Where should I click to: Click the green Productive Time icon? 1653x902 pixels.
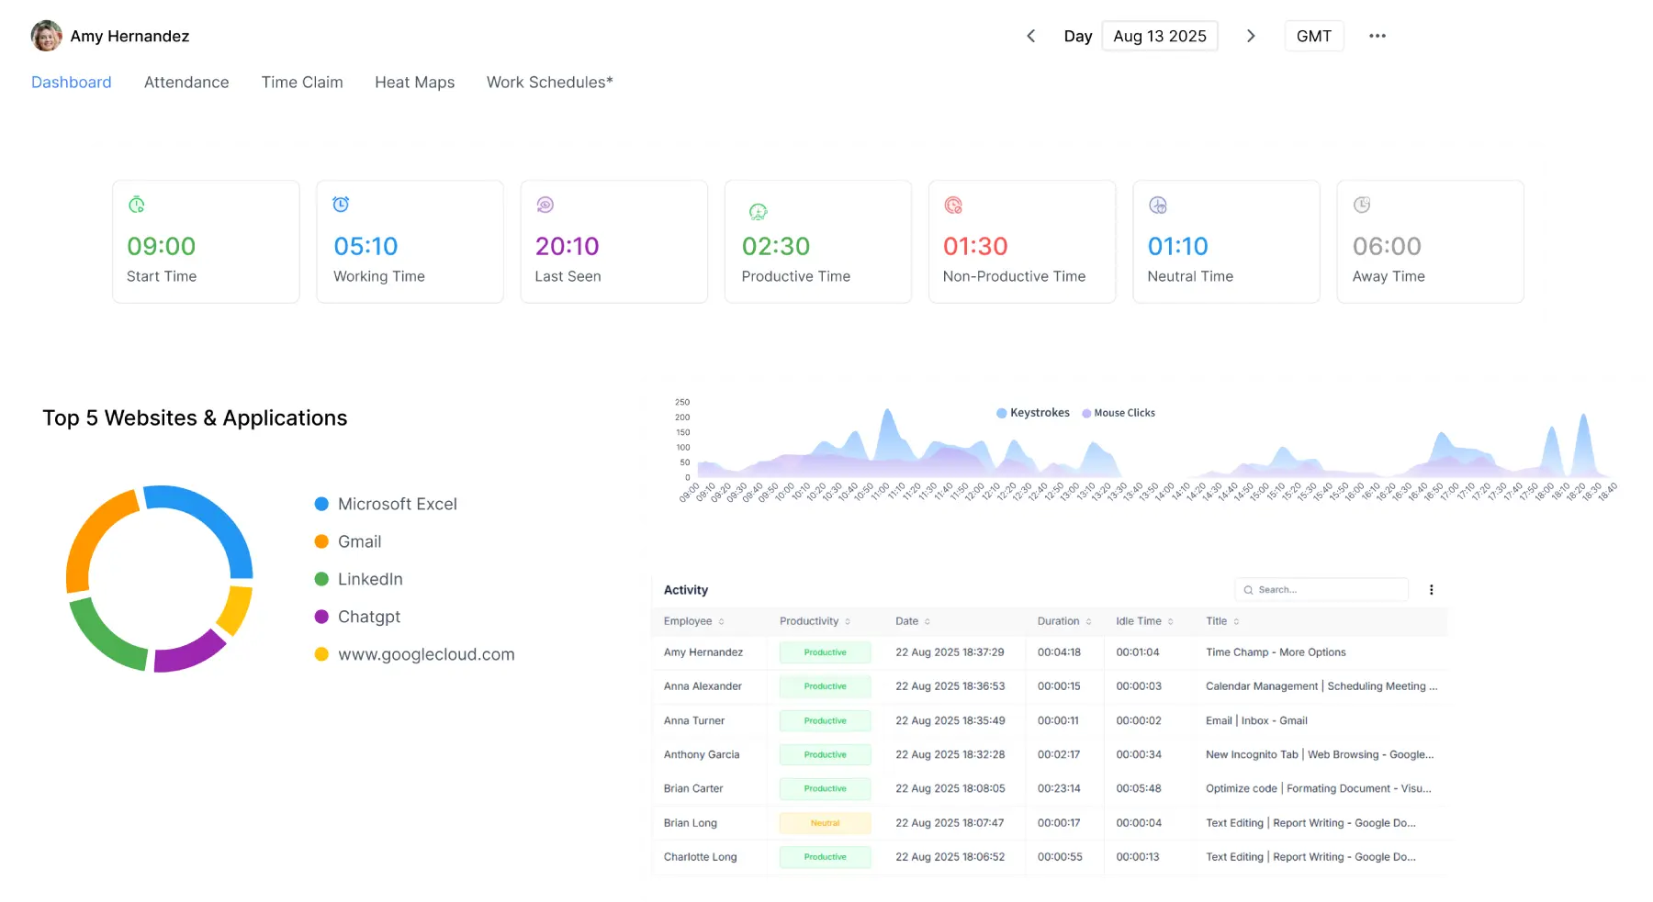(758, 212)
